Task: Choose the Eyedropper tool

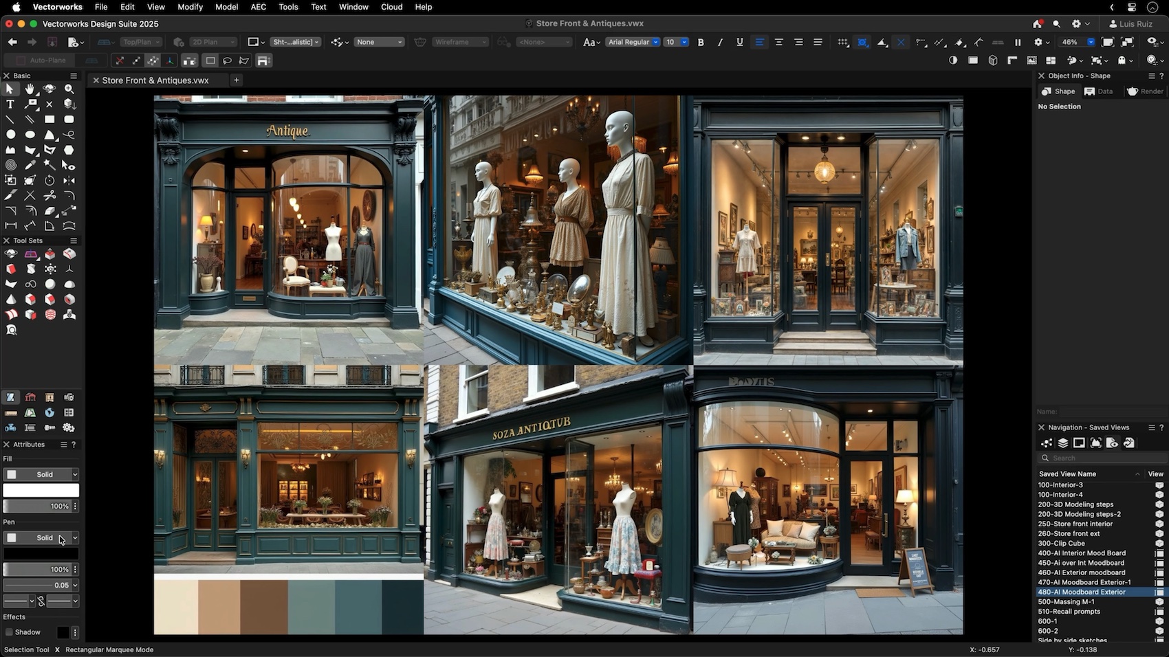Action: point(30,165)
